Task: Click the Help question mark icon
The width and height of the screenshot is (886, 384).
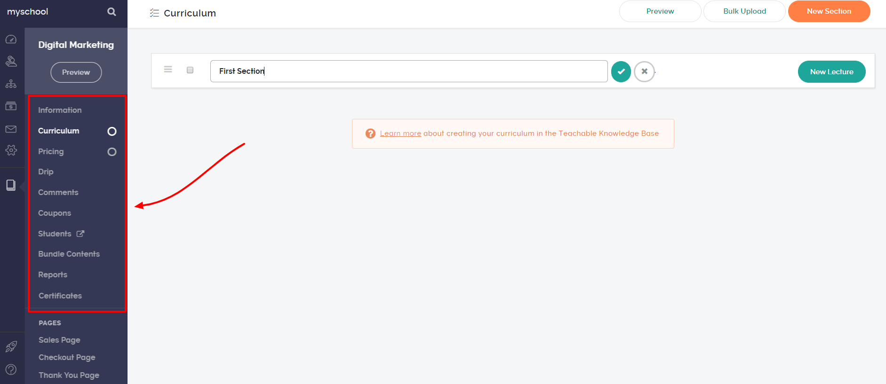Action: [x=11, y=370]
